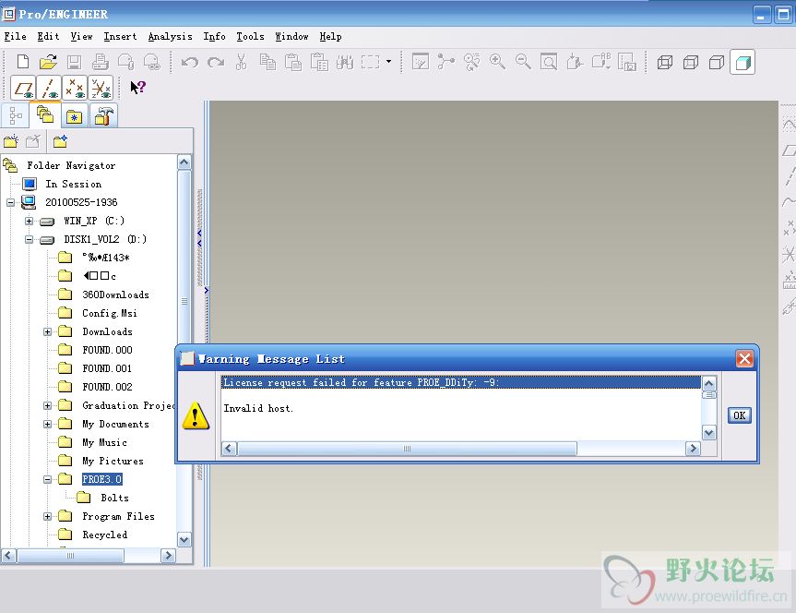Close the Warning Message List dialog
Screen dimensions: 796x613
coord(744,359)
